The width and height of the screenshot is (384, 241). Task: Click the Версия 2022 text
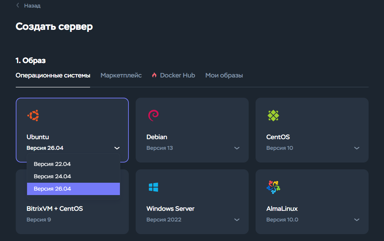[164, 220]
